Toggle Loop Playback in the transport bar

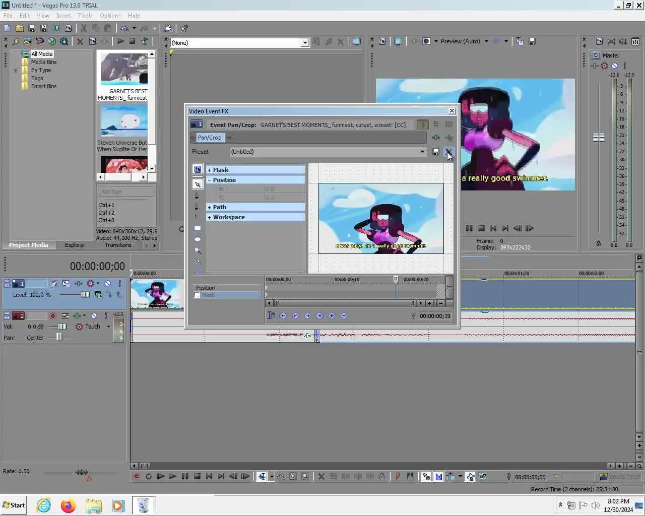tap(149, 476)
